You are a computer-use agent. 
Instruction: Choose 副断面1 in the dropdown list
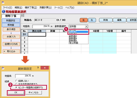[78, 32]
